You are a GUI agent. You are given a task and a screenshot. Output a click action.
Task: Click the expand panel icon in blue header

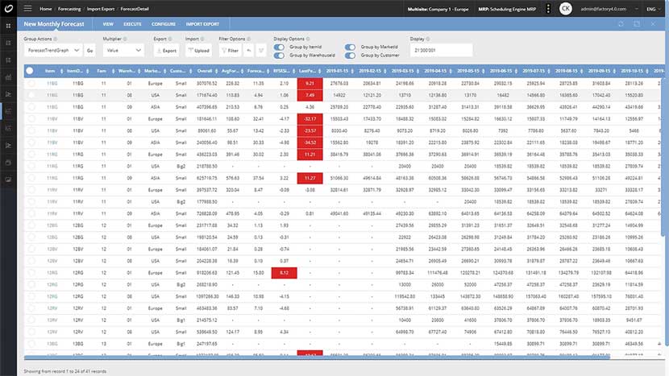coord(637,24)
